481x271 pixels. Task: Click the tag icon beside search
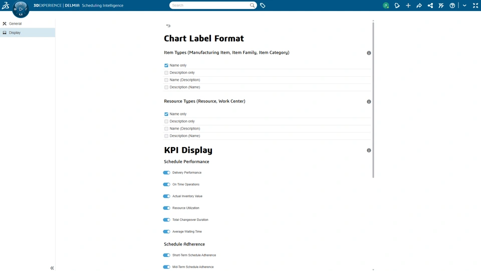pyautogui.click(x=263, y=6)
